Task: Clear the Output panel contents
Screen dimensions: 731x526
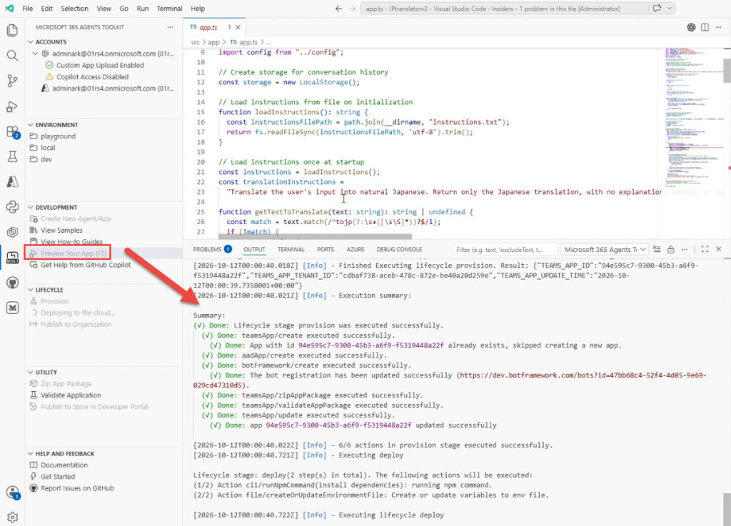Action: [657, 249]
